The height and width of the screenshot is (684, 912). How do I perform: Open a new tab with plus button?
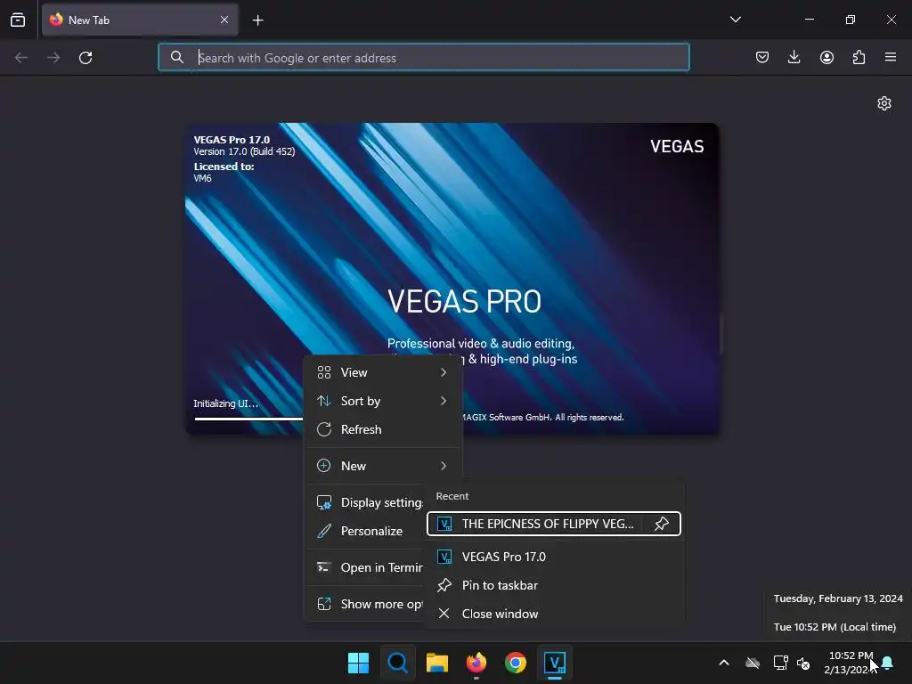257,20
